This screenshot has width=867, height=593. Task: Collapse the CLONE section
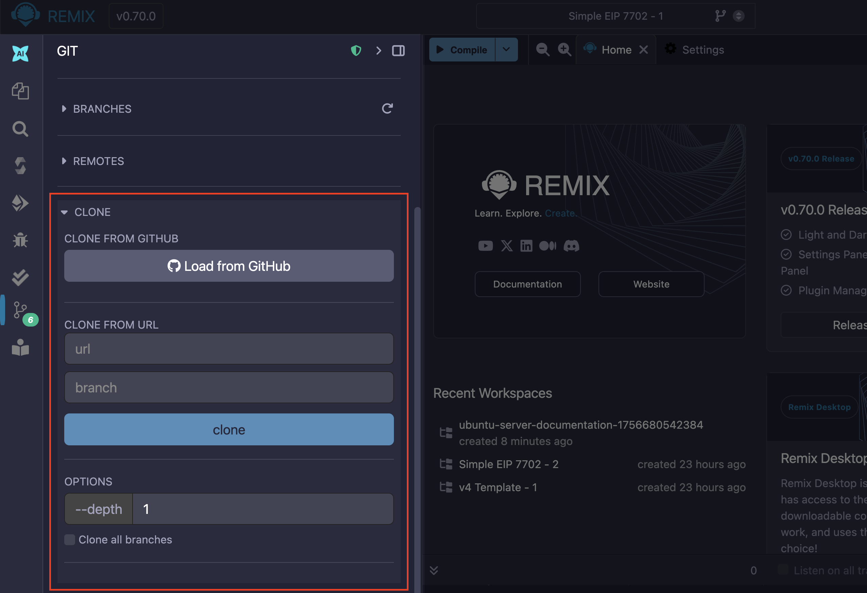click(86, 212)
